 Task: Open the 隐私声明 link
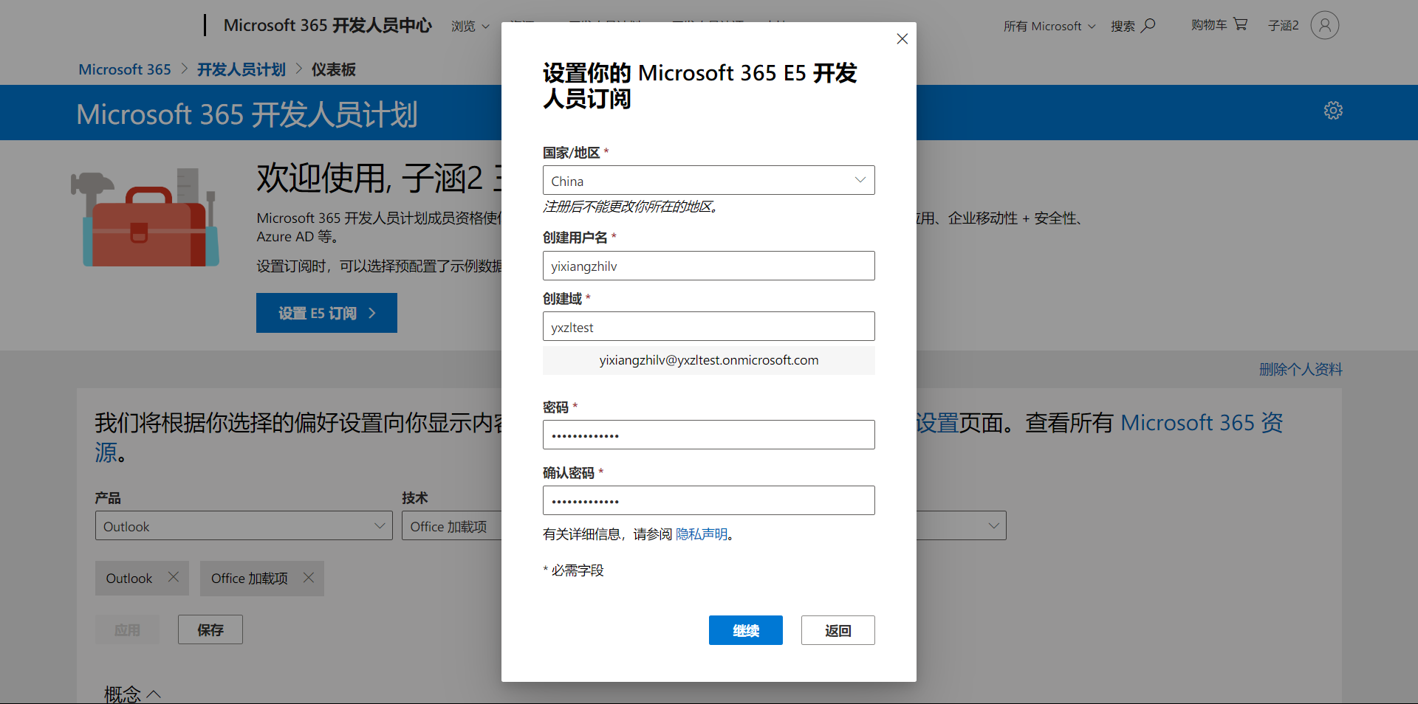click(x=701, y=534)
